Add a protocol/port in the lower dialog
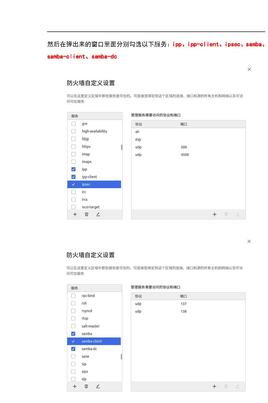 (x=214, y=386)
